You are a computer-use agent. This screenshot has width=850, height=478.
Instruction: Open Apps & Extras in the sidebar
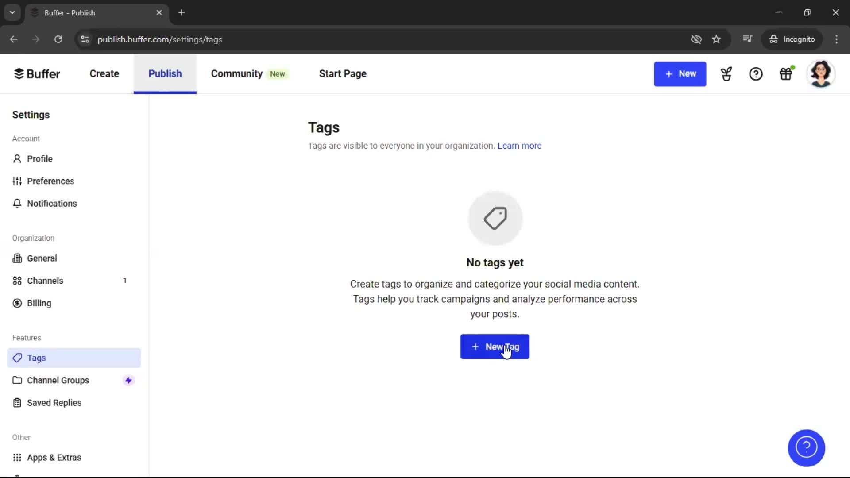(54, 457)
